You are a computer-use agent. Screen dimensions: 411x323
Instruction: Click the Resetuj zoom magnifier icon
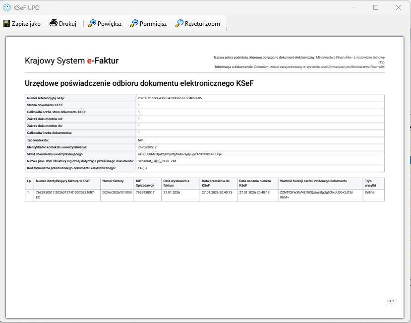pyautogui.click(x=179, y=23)
